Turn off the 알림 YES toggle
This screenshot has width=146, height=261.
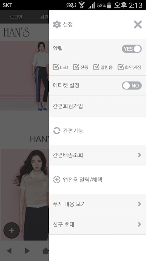132,49
